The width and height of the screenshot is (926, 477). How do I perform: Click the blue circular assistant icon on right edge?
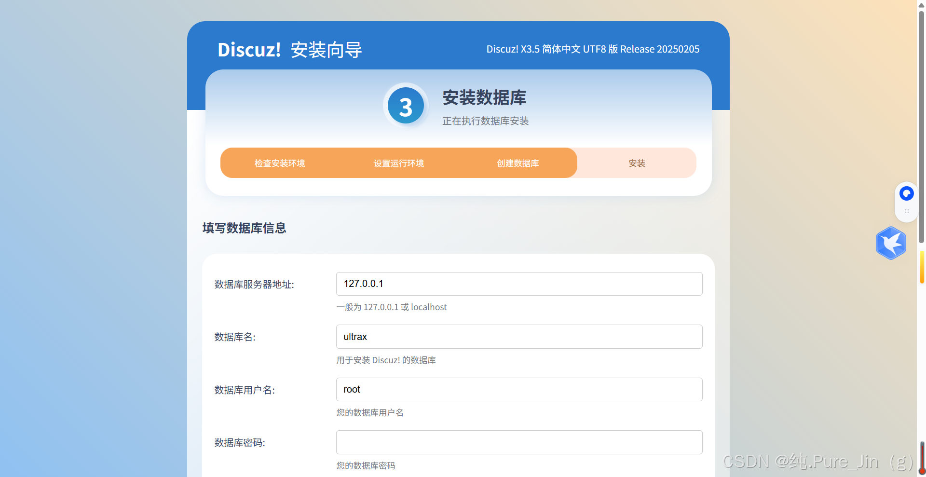[x=906, y=193]
